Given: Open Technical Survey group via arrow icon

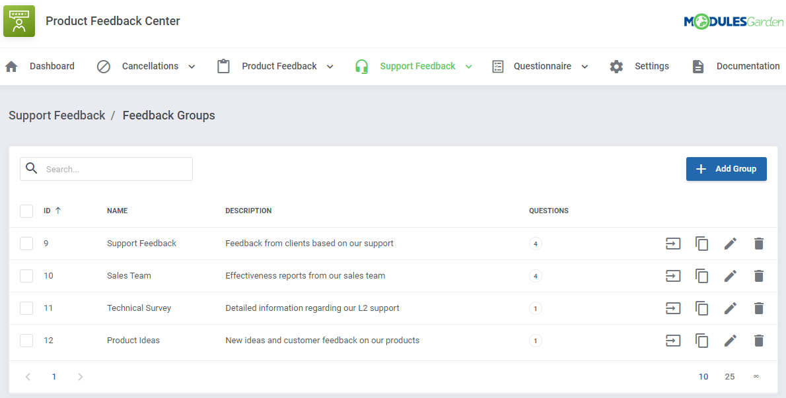Looking at the screenshot, I should coord(672,308).
